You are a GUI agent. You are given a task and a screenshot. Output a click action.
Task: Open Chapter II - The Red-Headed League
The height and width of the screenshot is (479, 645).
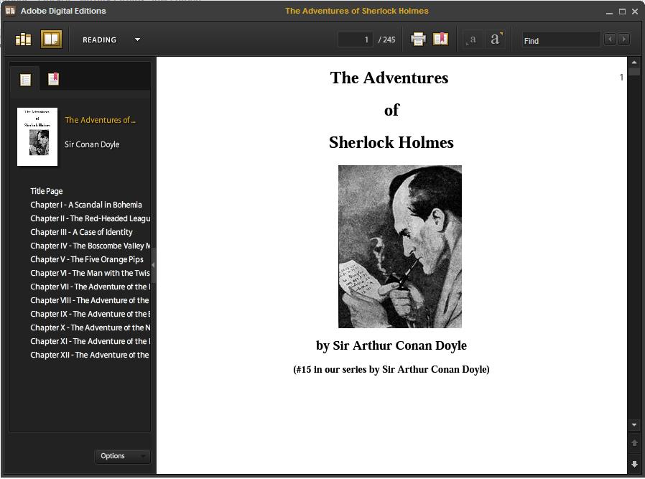click(90, 218)
